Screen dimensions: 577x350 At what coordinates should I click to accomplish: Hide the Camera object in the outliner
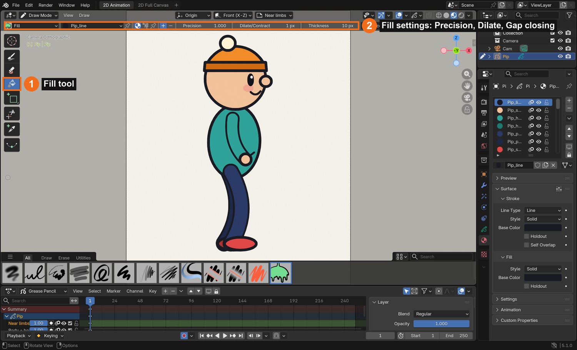[560, 41]
